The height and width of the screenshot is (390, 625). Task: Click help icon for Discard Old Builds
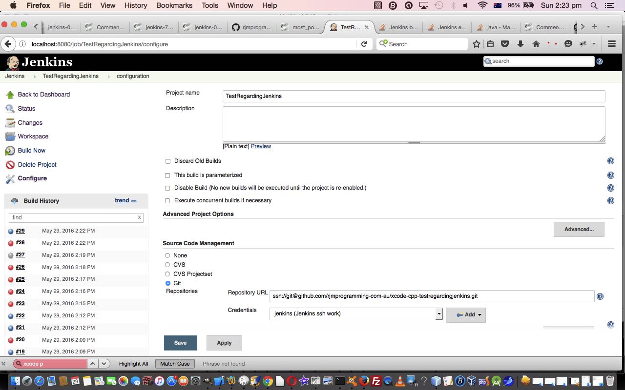(610, 161)
